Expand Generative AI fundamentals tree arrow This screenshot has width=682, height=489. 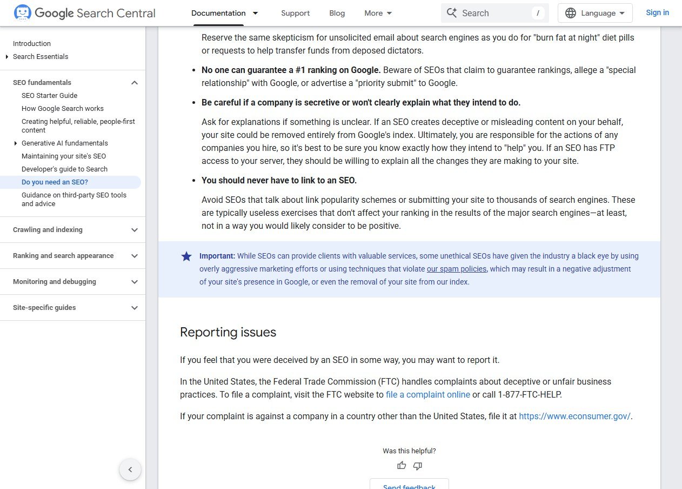pos(15,143)
